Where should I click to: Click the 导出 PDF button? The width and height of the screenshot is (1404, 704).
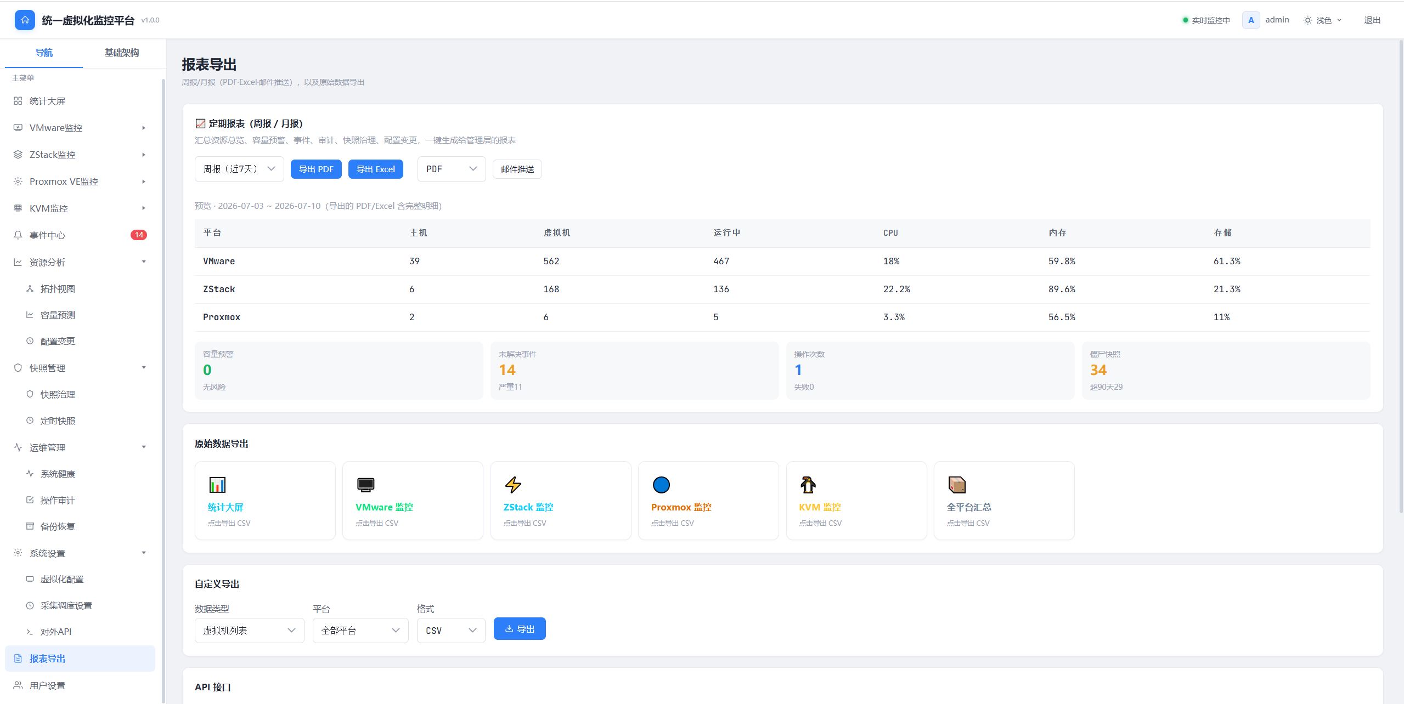click(316, 169)
